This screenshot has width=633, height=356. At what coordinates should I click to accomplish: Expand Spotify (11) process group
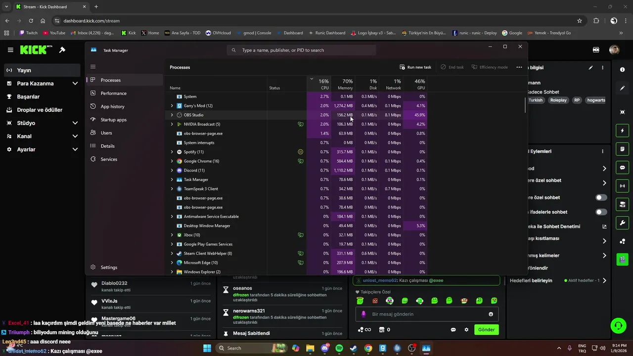pyautogui.click(x=172, y=152)
